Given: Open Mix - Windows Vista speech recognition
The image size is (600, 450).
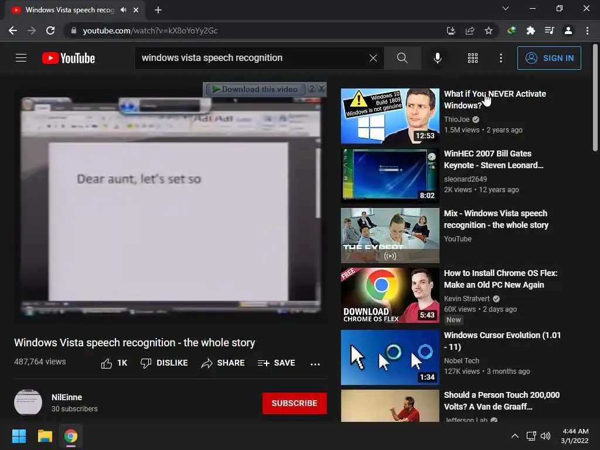Looking at the screenshot, I should [496, 219].
